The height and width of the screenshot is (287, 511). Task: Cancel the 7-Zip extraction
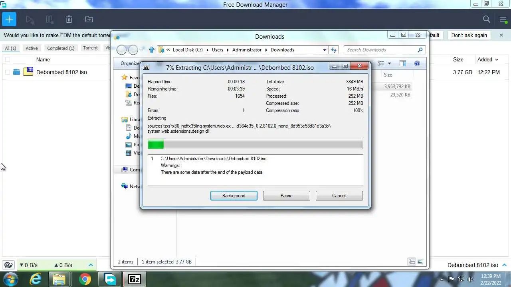click(x=339, y=196)
